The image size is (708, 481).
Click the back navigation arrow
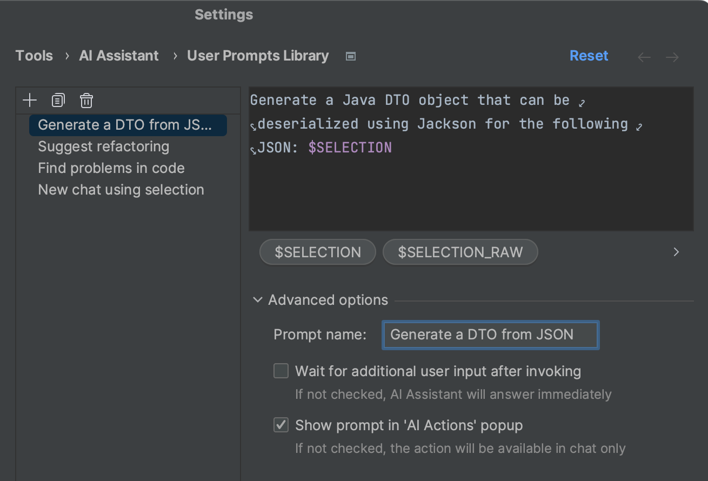644,57
